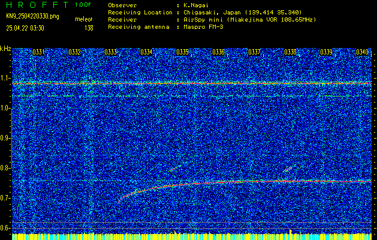The width and height of the screenshot is (377, 240).
Task: Click the short meteor echo near 0335
Action: (x=176, y=168)
